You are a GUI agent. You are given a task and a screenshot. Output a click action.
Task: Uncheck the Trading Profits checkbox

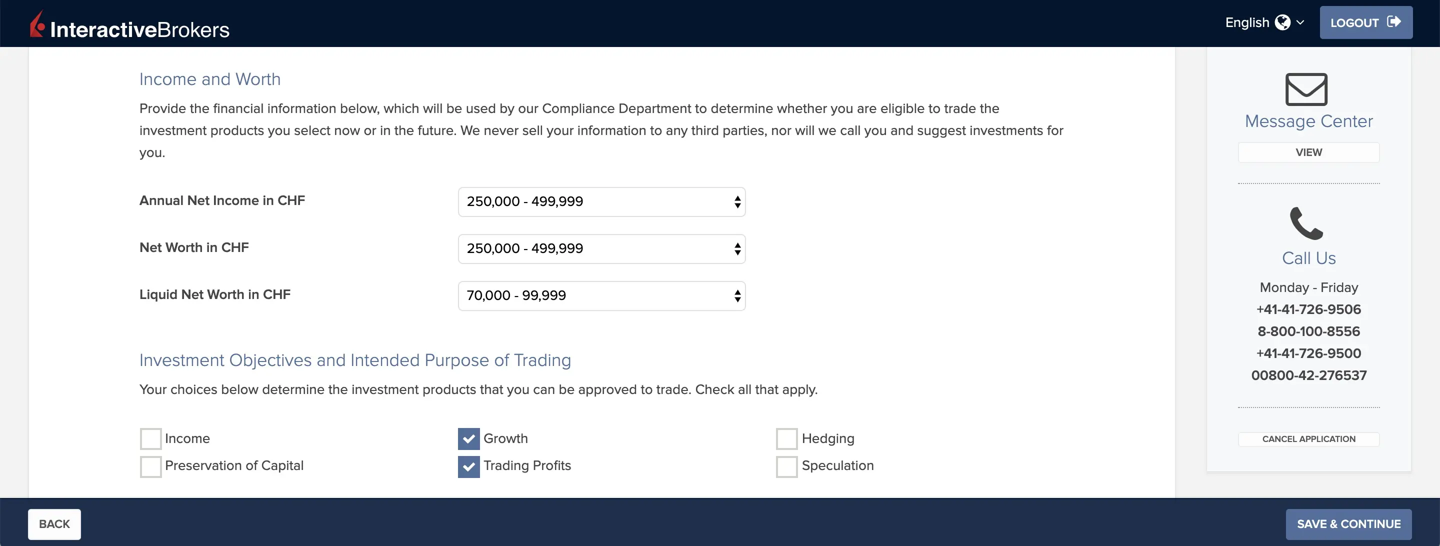(x=468, y=466)
